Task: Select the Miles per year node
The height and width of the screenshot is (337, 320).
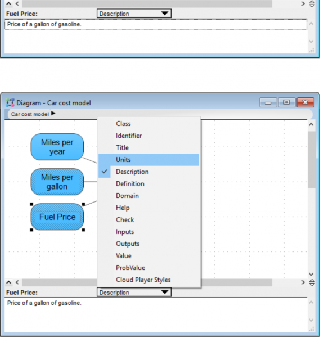Action: click(x=57, y=147)
